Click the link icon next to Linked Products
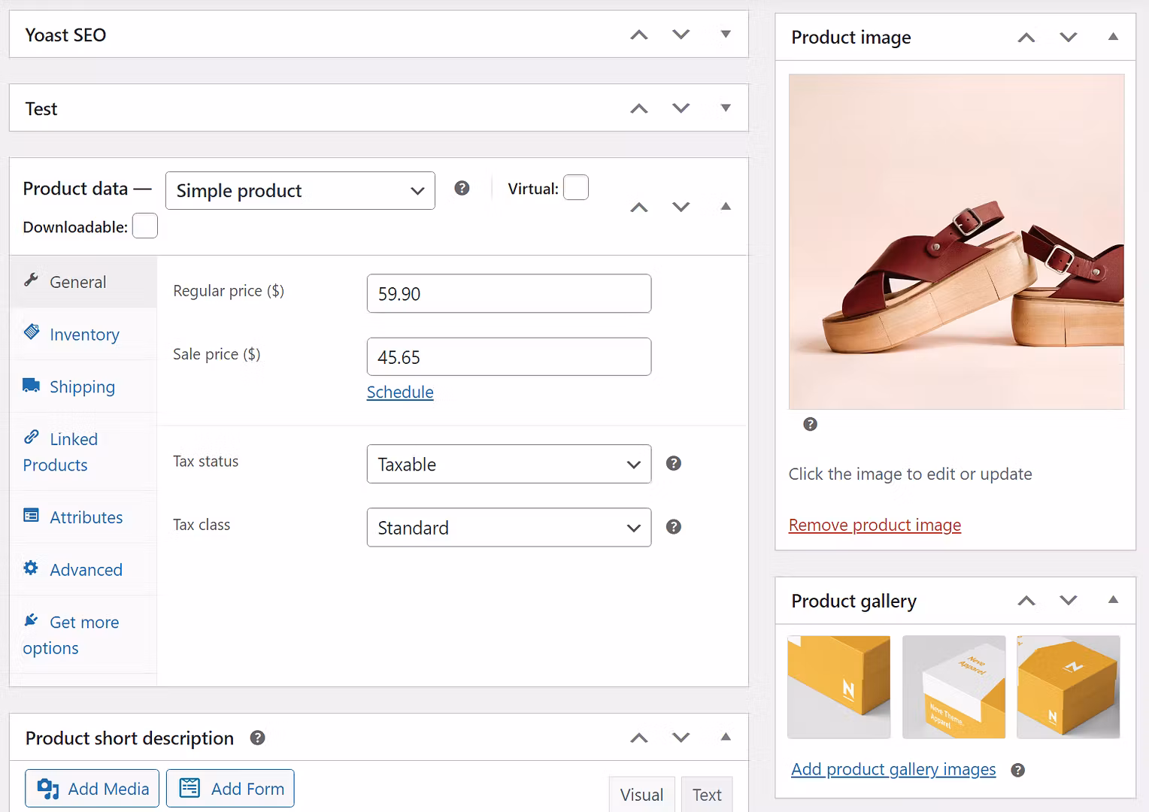 tap(32, 437)
